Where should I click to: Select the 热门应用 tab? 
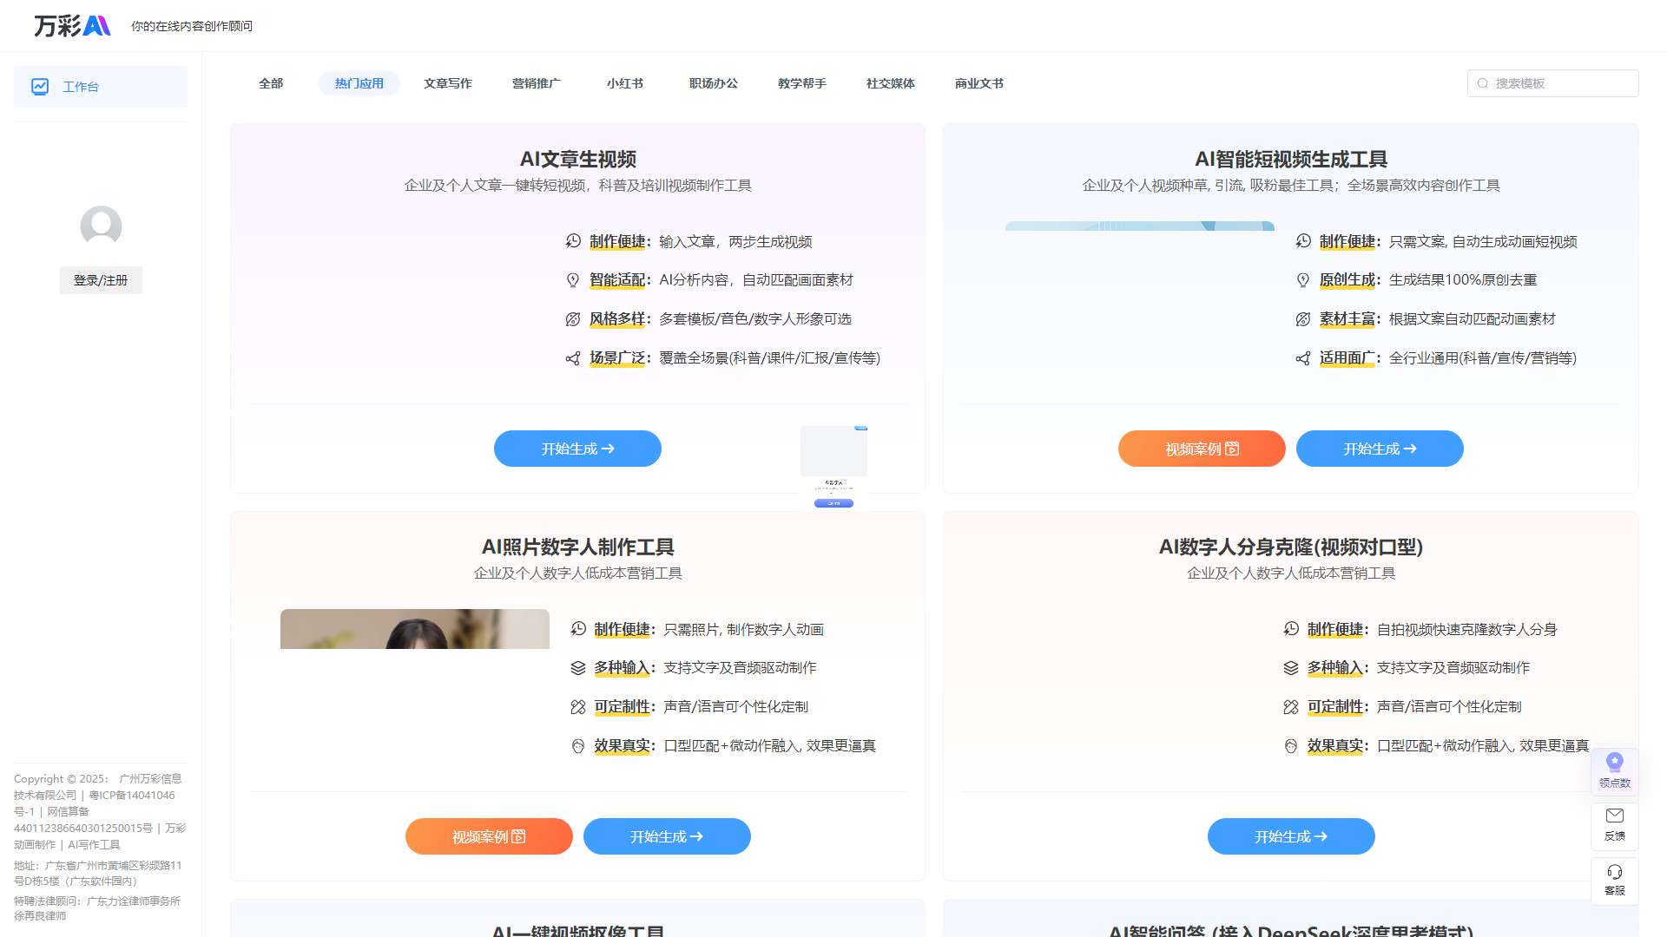pos(359,83)
